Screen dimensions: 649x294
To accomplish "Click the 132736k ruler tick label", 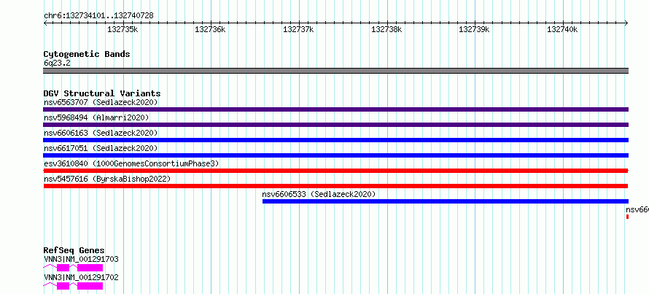I will pyautogui.click(x=210, y=29).
